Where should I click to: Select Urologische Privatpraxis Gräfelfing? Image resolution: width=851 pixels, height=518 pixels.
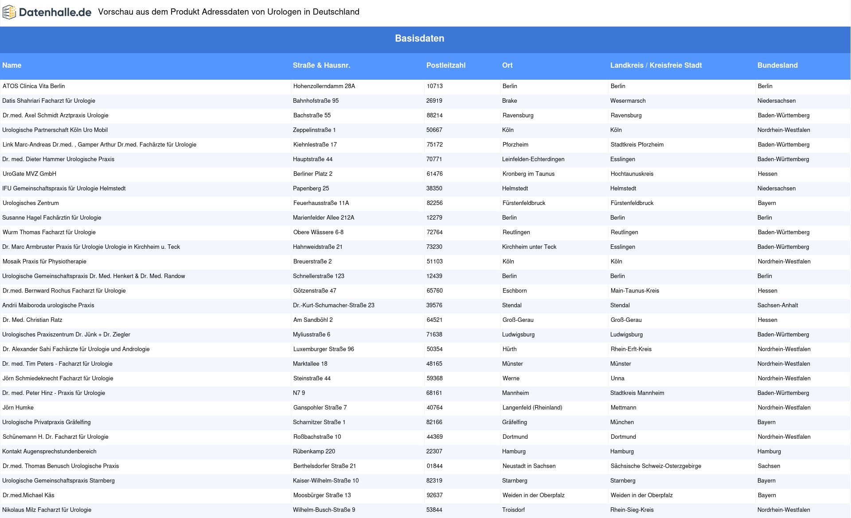click(47, 422)
